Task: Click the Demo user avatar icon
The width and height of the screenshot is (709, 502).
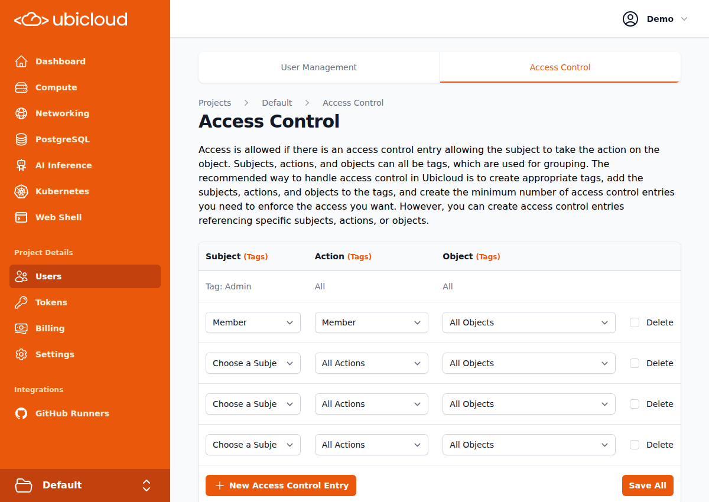Action: tap(630, 19)
